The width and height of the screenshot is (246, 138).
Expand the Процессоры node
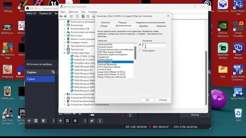65,49
